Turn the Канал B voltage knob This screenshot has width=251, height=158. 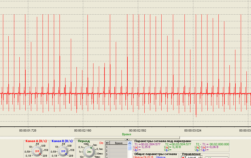tap(63, 151)
